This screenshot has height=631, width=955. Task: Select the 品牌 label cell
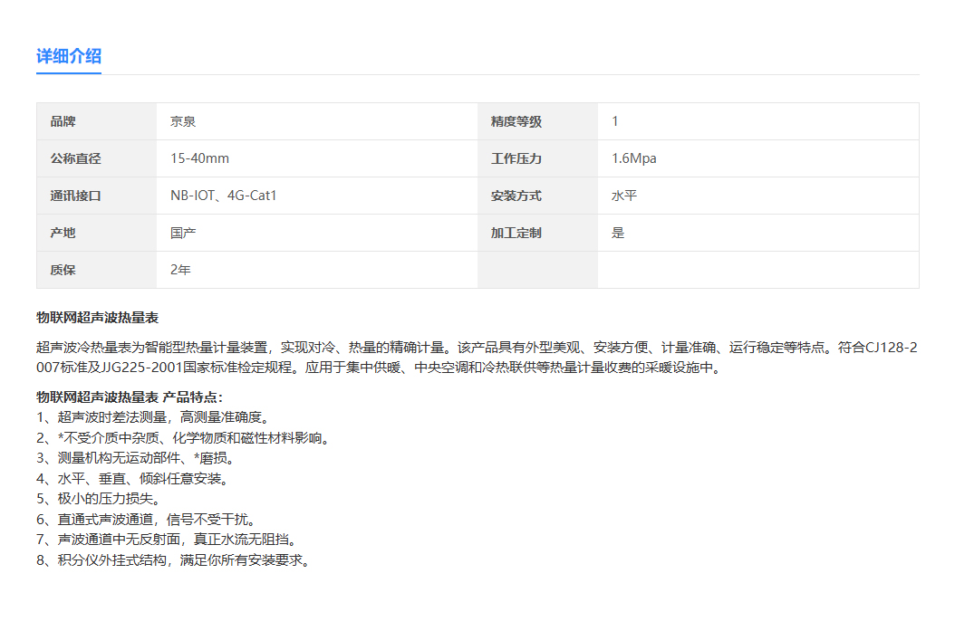point(97,121)
